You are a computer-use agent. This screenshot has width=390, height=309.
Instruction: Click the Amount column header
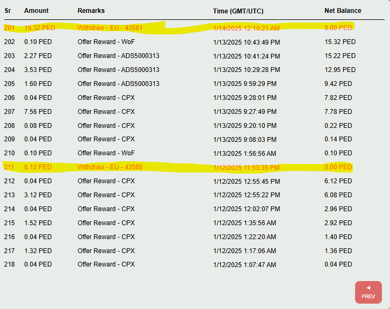click(37, 11)
